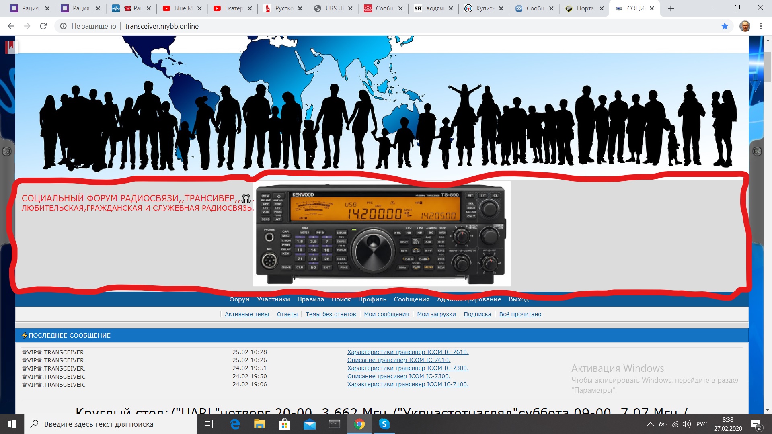
Task: Switch to the Порта tab
Action: click(585, 8)
